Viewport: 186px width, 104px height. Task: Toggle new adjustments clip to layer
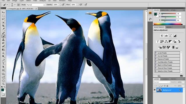pyautogui.click(x=181, y=76)
